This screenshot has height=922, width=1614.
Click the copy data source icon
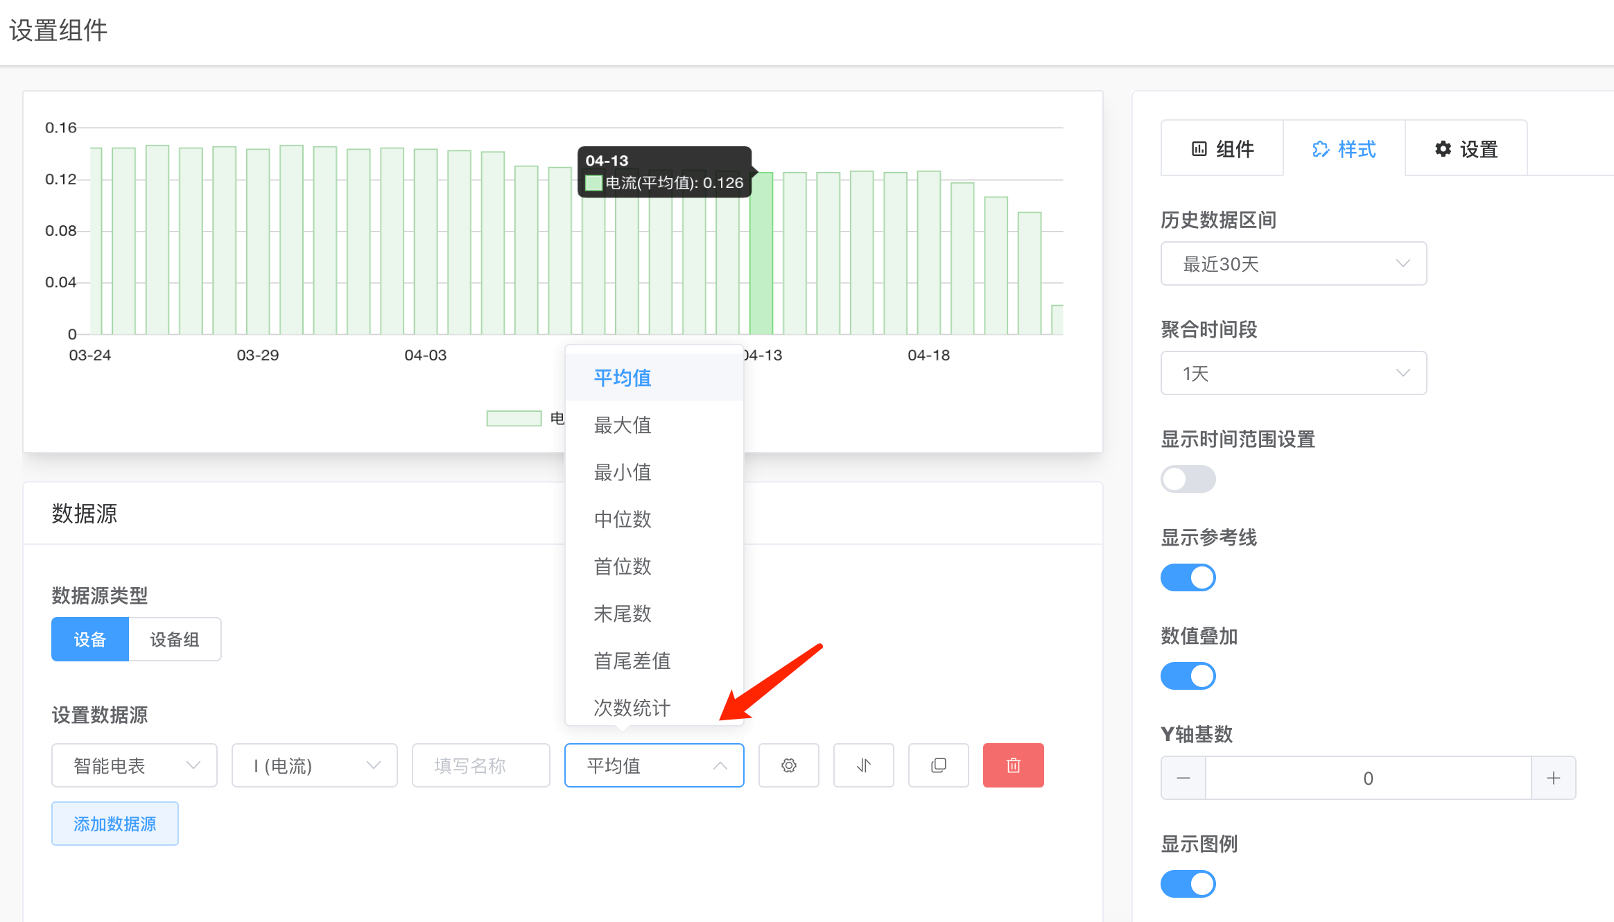pyautogui.click(x=938, y=765)
